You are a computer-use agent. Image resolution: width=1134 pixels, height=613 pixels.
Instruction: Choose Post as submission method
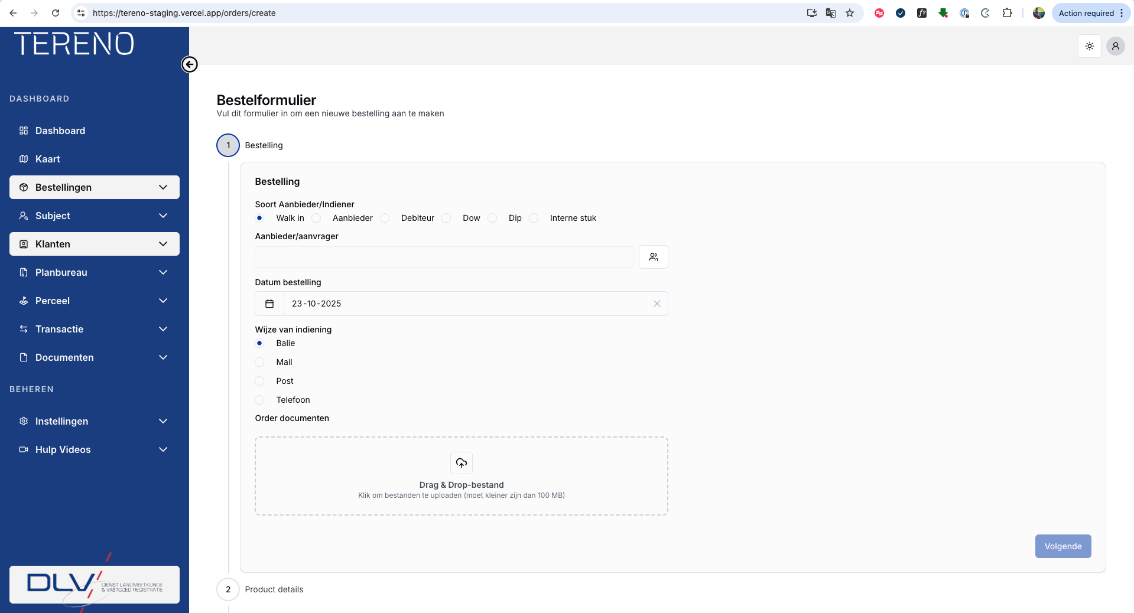[259, 381]
